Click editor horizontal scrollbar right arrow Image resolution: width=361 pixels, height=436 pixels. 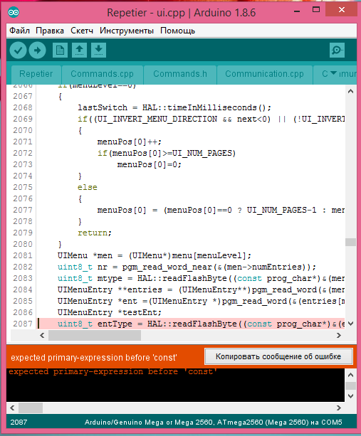point(339,335)
